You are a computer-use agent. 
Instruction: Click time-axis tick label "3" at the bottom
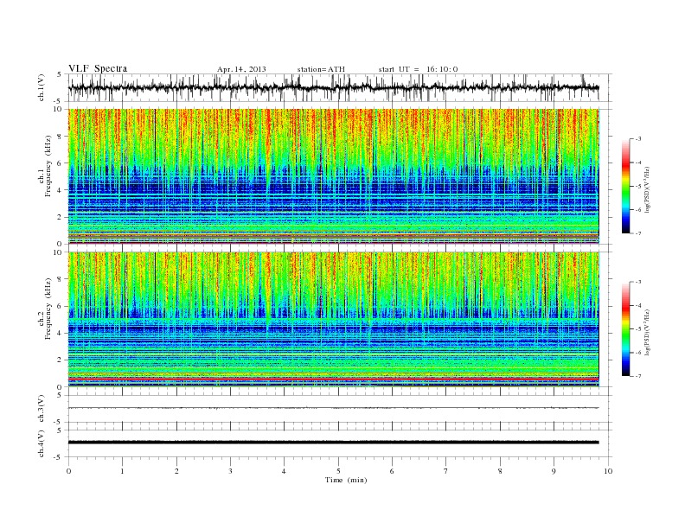pos(230,471)
